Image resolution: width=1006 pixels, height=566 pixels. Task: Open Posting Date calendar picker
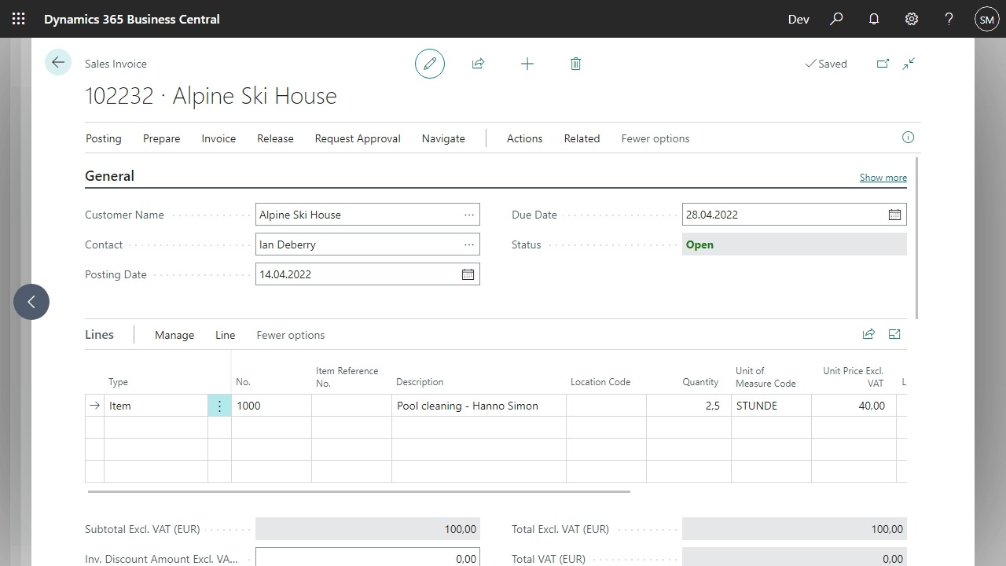(468, 274)
